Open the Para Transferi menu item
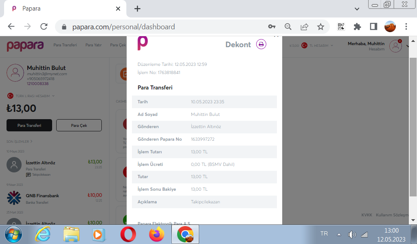Image resolution: width=417 pixels, height=244 pixels. click(65, 45)
